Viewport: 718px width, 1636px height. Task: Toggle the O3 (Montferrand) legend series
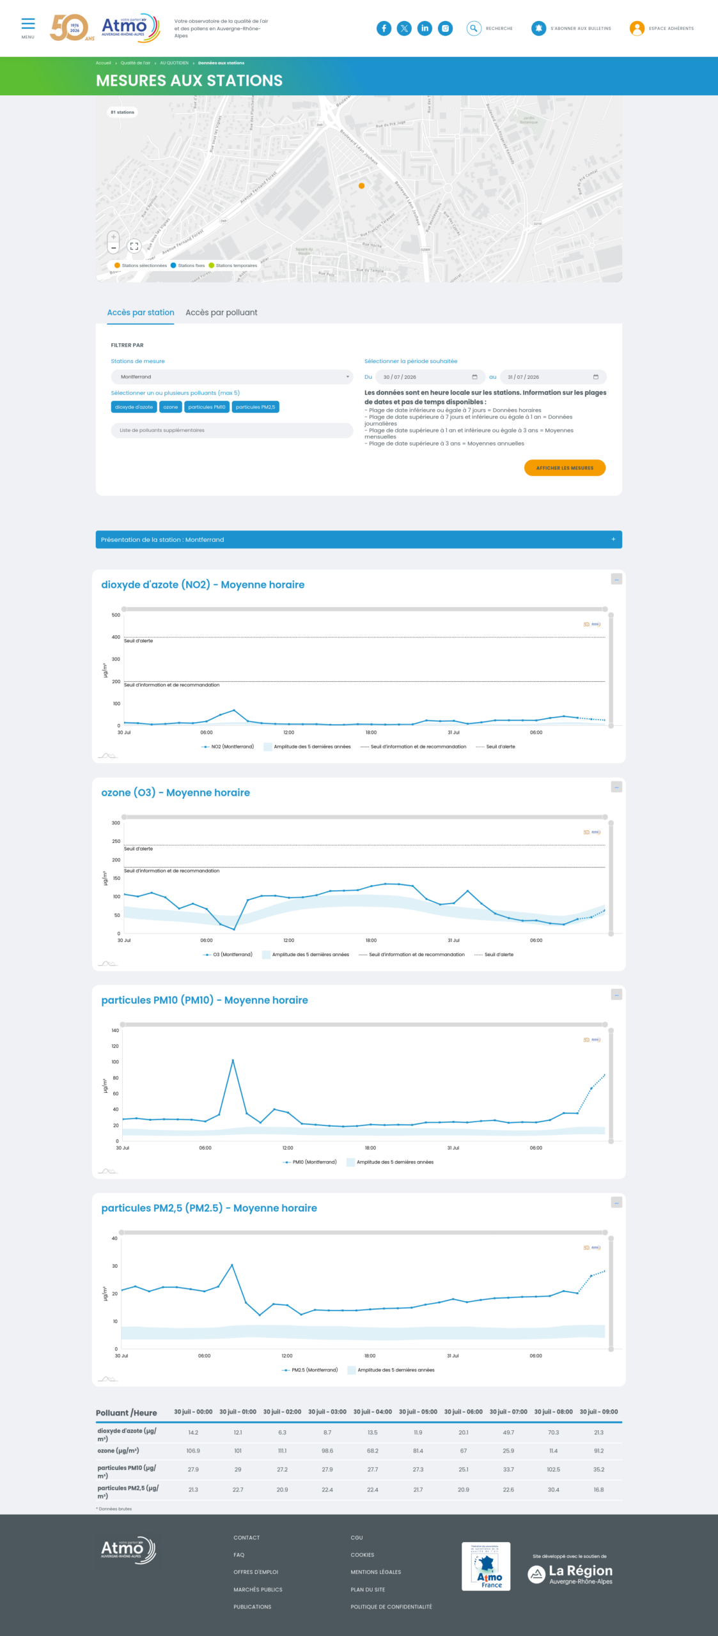[228, 954]
